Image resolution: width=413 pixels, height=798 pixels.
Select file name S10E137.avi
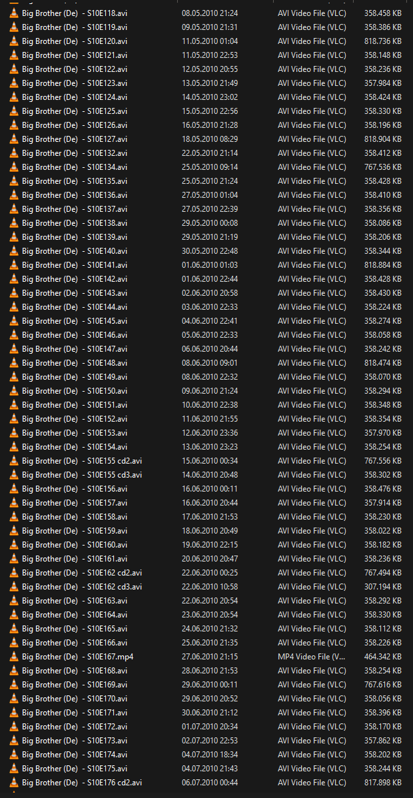[x=75, y=208]
